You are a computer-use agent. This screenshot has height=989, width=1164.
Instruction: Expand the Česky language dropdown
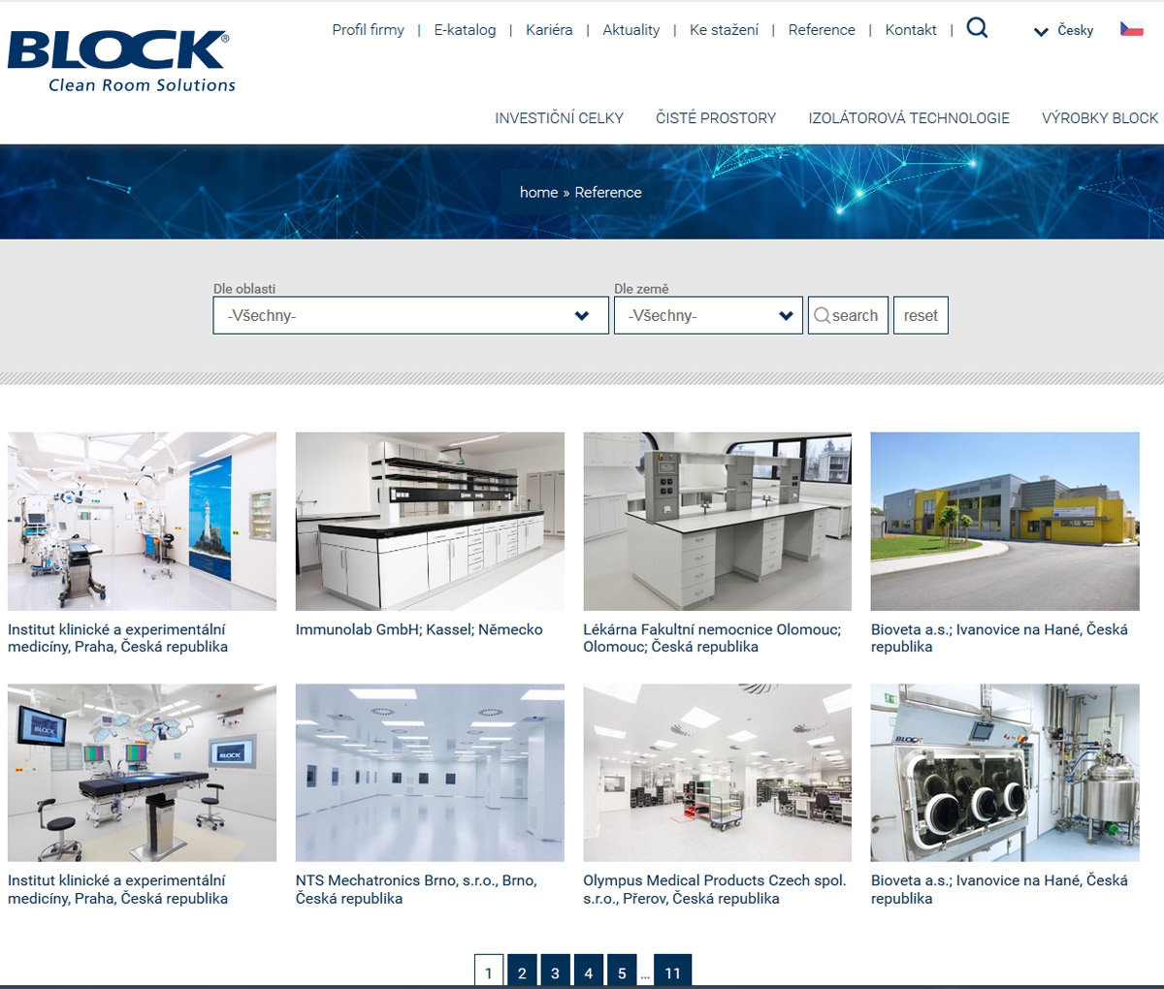pos(1063,30)
